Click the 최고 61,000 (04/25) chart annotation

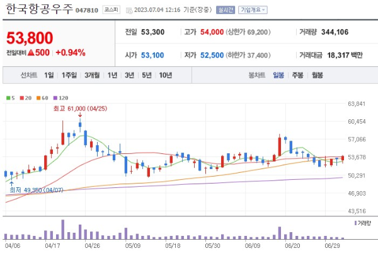80,108
